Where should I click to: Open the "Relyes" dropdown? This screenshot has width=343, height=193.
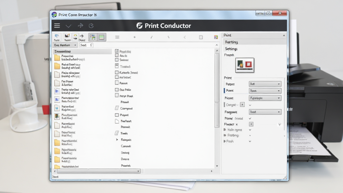pyautogui.click(x=265, y=84)
